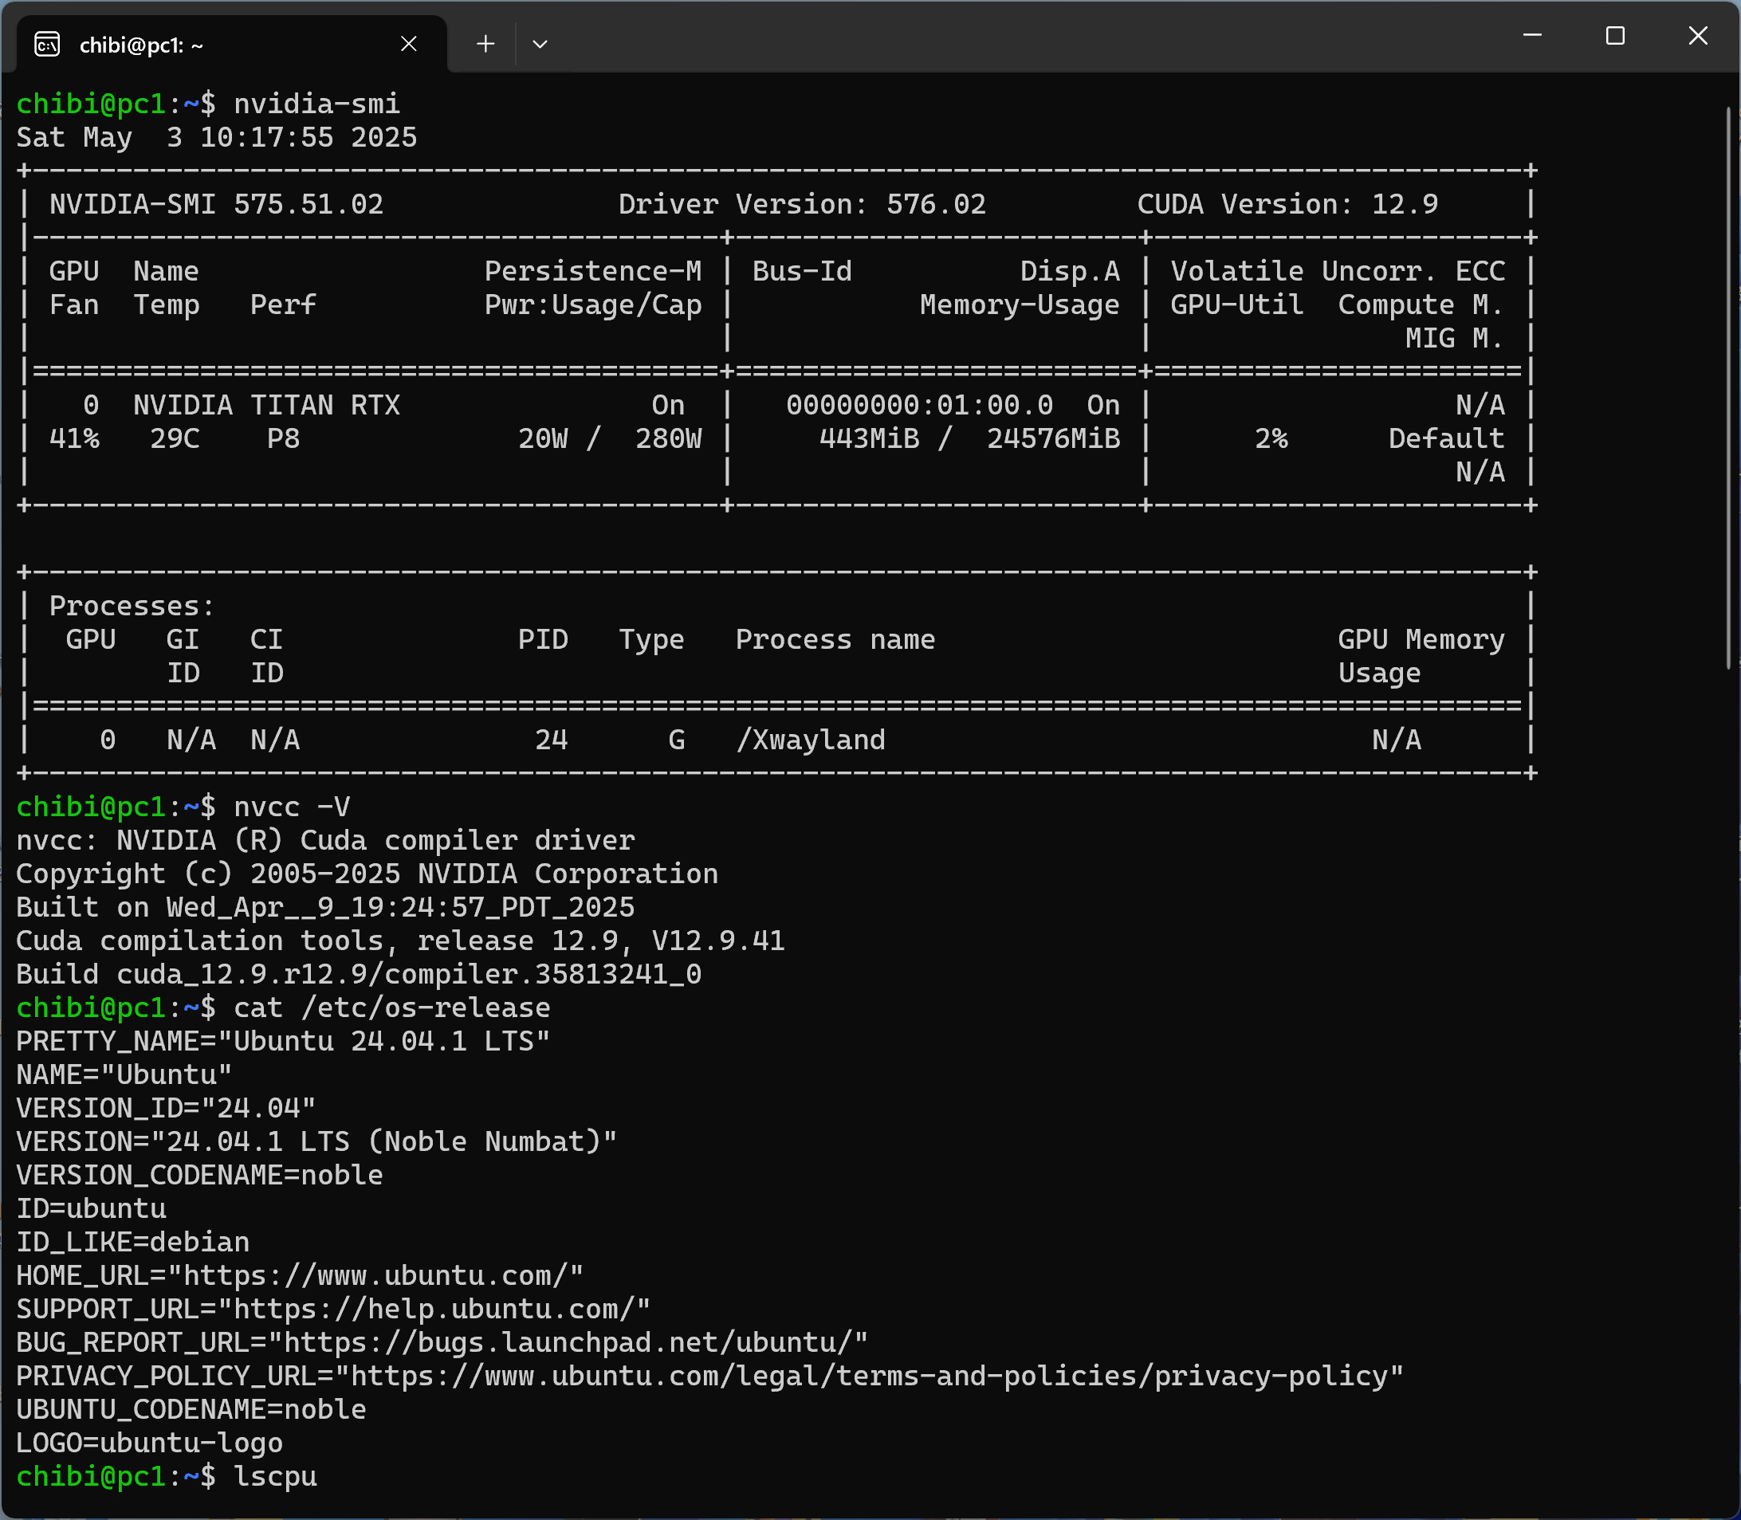The image size is (1741, 1520).
Task: Open the Ubuntu privacy-policy URL
Action: click(869, 1376)
